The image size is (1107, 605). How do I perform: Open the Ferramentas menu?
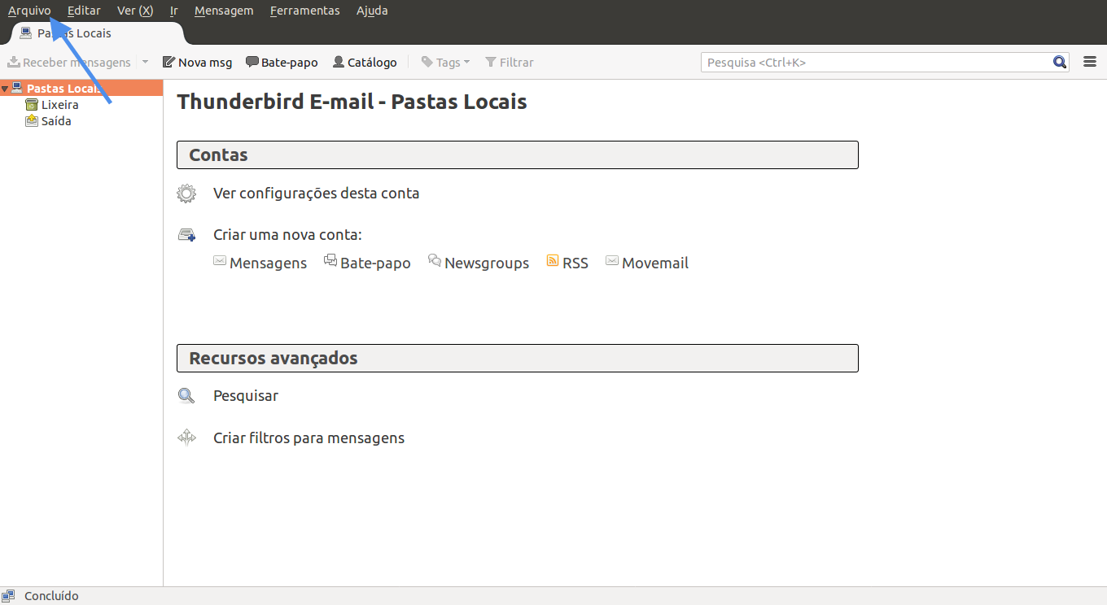click(x=305, y=11)
